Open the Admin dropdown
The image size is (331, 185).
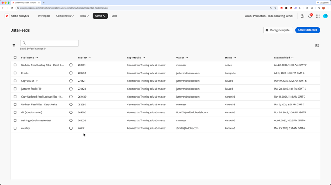pos(100,16)
